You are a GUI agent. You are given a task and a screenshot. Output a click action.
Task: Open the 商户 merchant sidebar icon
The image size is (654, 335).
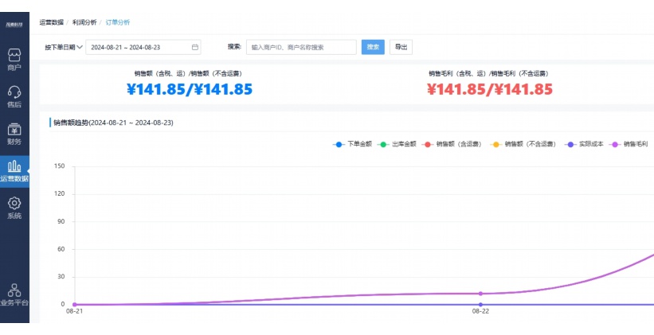(14, 56)
